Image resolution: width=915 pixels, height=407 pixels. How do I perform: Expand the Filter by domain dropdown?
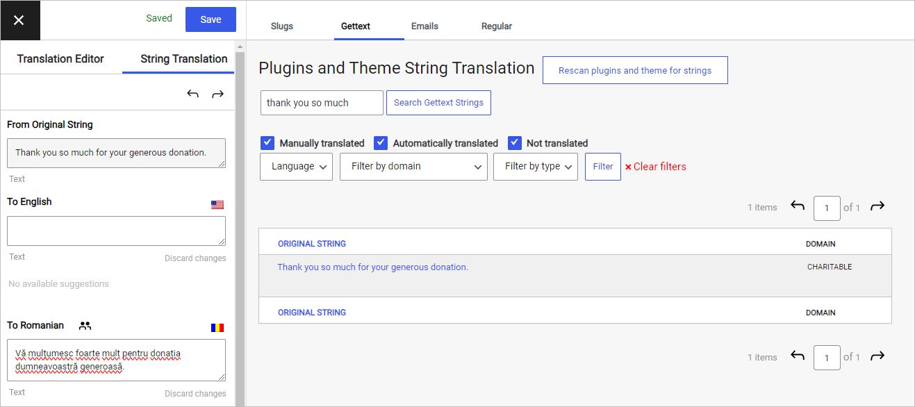(413, 166)
